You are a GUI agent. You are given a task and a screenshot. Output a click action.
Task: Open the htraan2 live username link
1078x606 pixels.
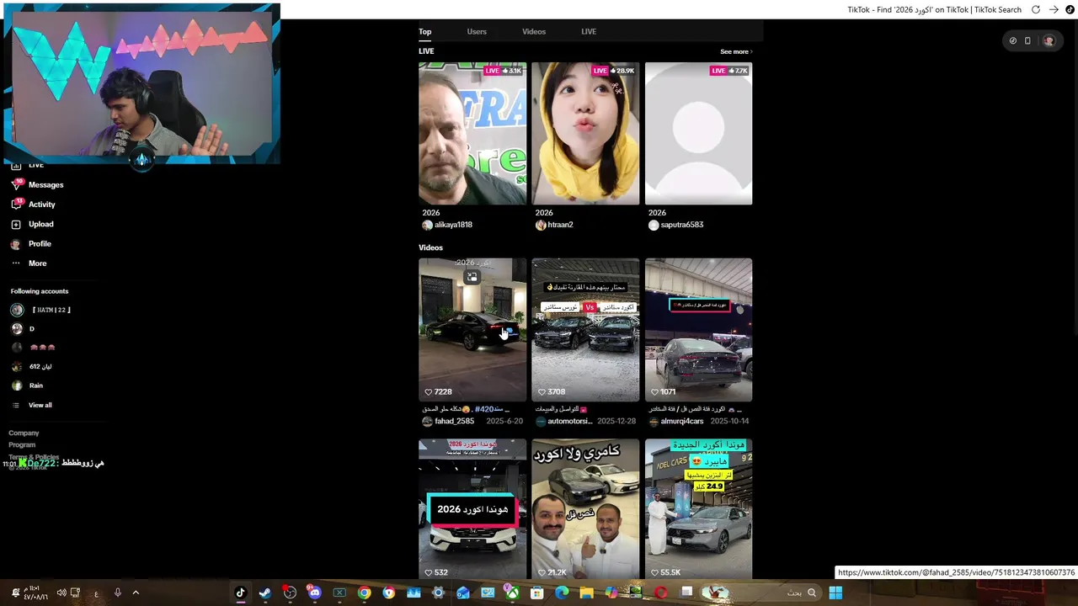coord(560,225)
